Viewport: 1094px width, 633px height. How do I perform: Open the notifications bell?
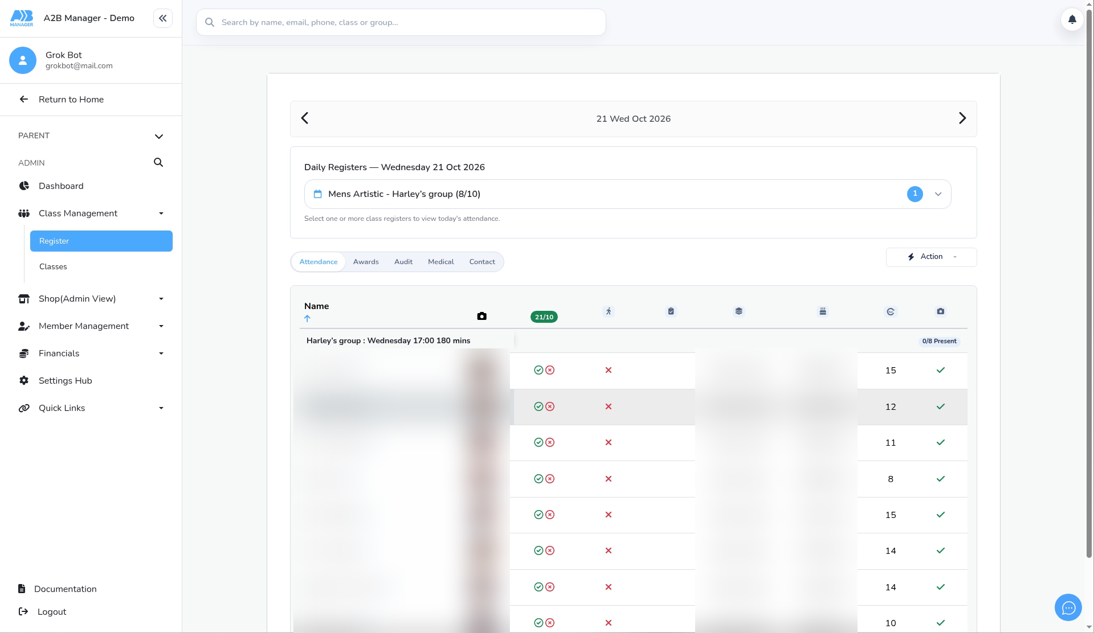coord(1072,19)
